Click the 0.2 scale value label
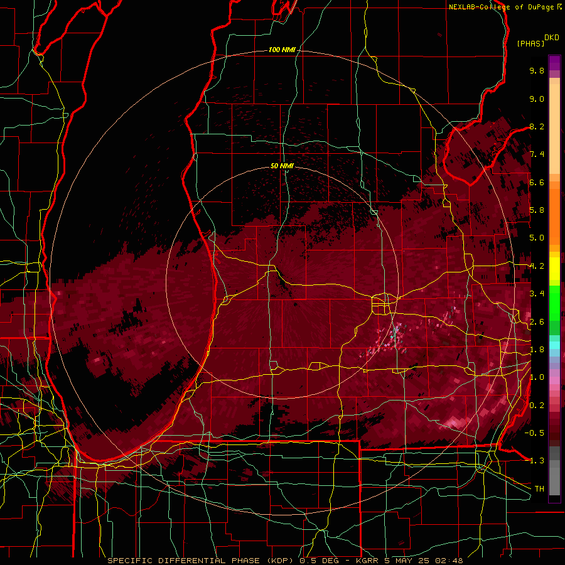565x565 pixels. pos(537,406)
